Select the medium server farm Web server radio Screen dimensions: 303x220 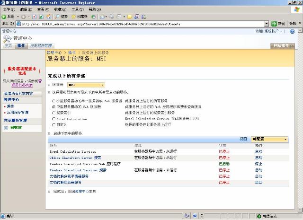53,107
